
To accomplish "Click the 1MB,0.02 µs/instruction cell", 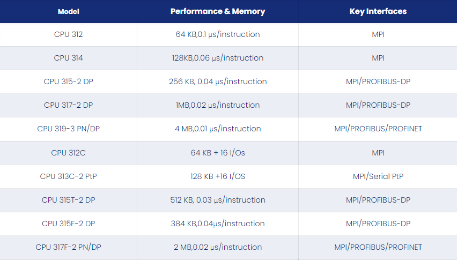I will pos(218,105).
